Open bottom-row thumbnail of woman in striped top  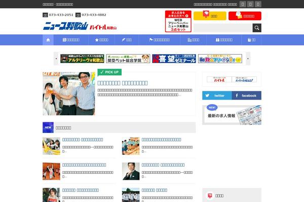tap(51, 195)
